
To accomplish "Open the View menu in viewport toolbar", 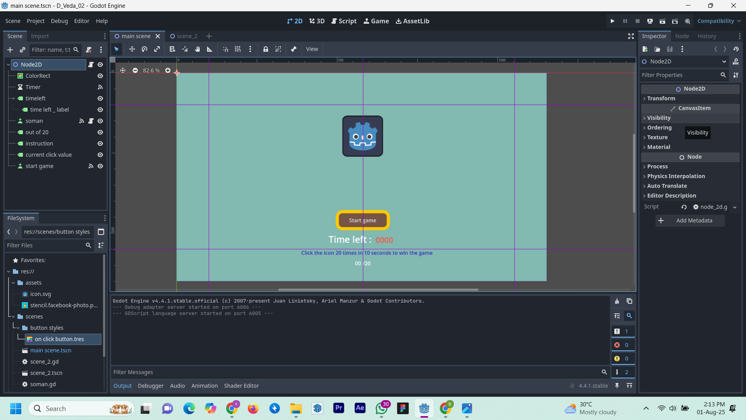I will (312, 49).
